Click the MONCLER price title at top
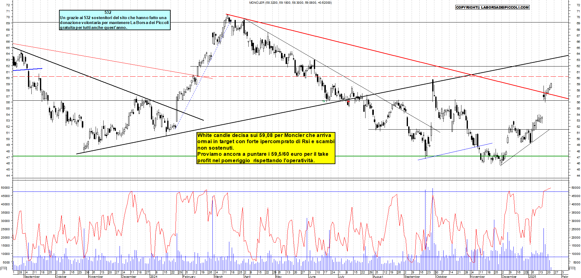Image resolution: width=581 pixels, height=278 pixels. [290, 2]
